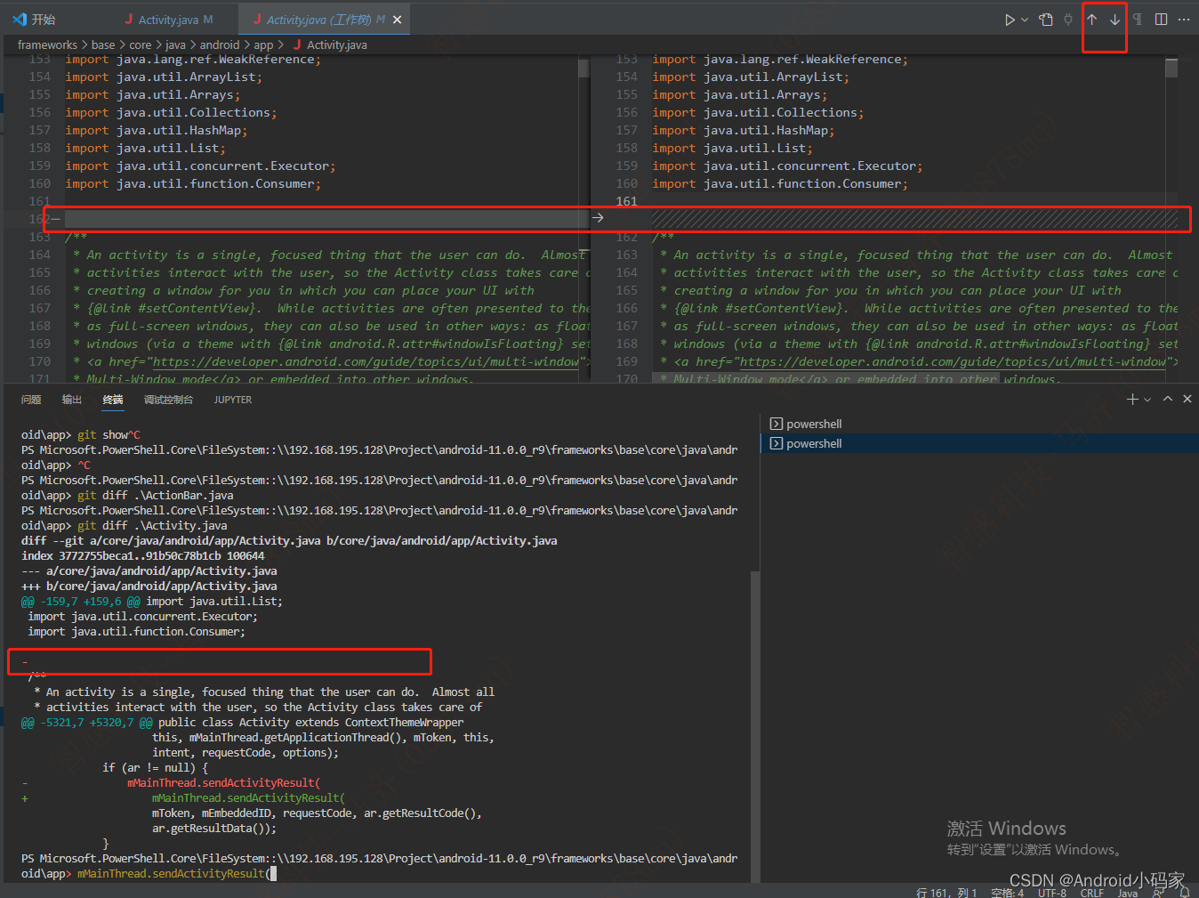The height and width of the screenshot is (898, 1199).
Task: Close the terminal panel
Action: 1187,400
